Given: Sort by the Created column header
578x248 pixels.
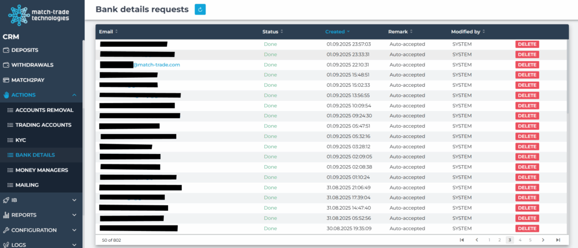Looking at the screenshot, I should (337, 32).
